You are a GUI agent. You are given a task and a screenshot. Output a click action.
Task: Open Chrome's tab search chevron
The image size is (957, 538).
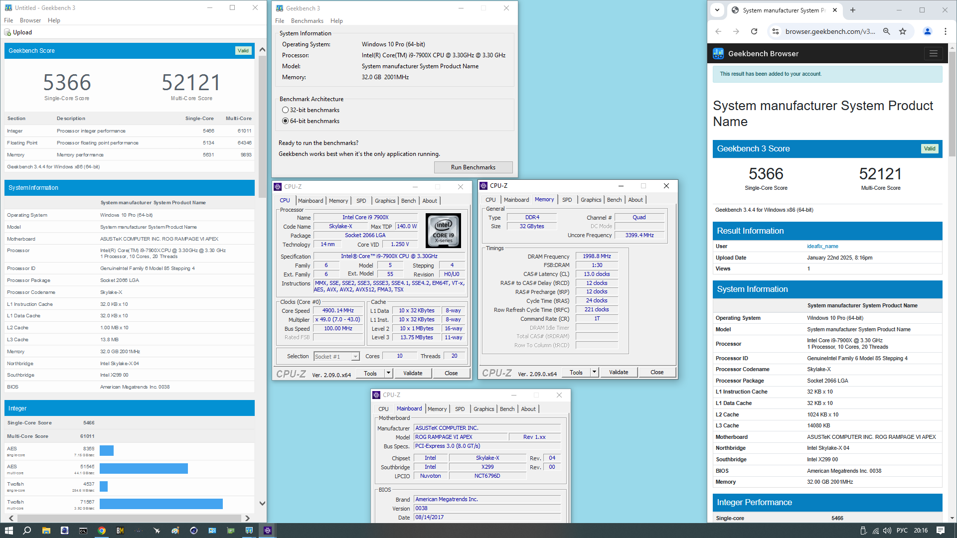click(717, 10)
